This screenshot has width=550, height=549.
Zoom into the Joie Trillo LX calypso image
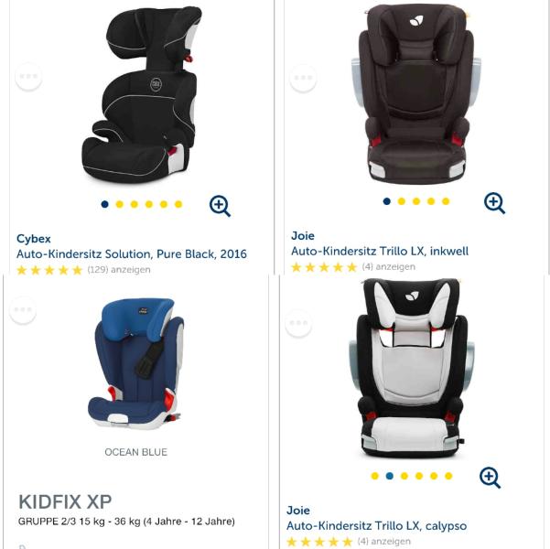pos(490,478)
